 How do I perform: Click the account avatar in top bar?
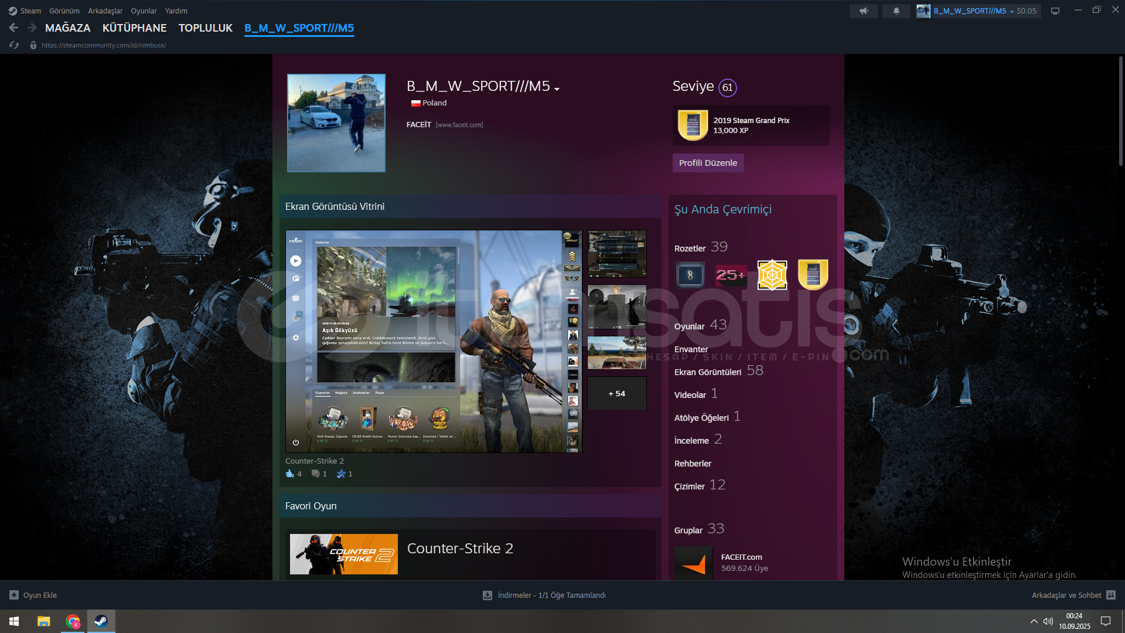click(923, 11)
